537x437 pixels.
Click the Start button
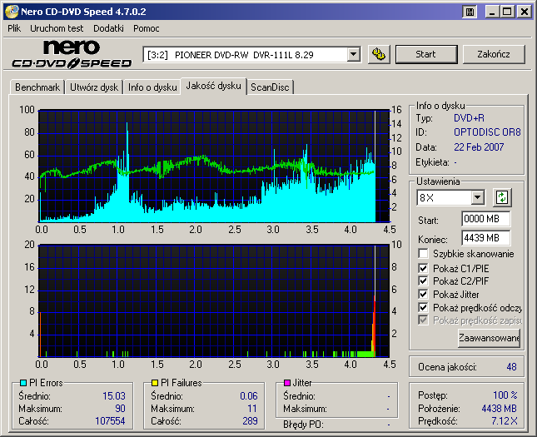(x=426, y=54)
